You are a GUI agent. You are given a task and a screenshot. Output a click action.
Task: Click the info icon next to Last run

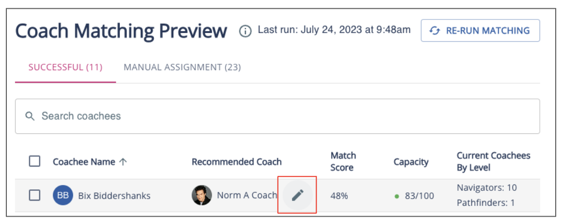[245, 31]
